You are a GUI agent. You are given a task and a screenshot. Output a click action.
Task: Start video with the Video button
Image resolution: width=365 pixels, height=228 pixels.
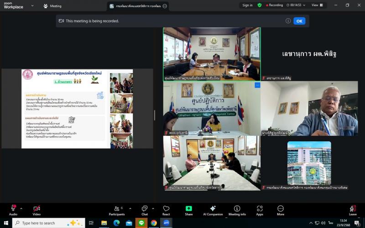(x=36, y=210)
